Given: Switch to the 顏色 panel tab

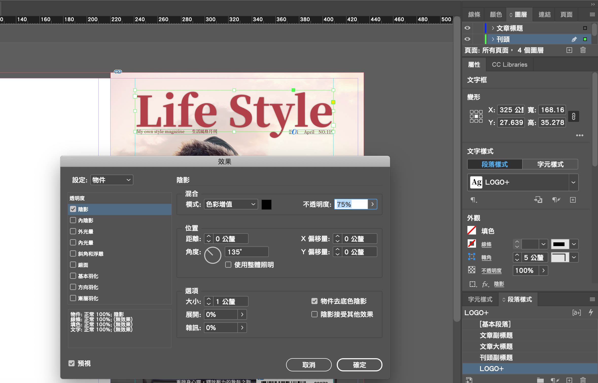Looking at the screenshot, I should (496, 14).
